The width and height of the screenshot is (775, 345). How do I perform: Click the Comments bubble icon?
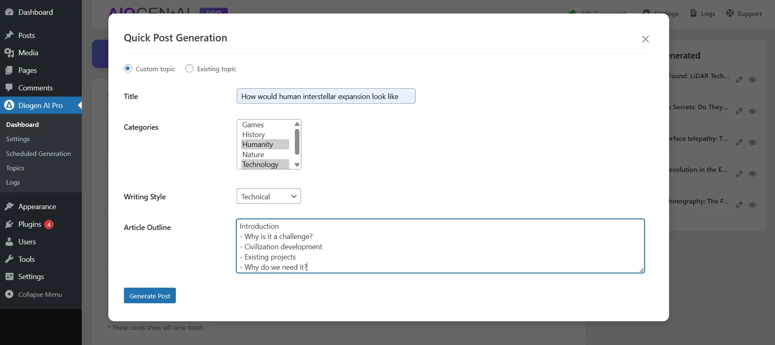coord(9,88)
